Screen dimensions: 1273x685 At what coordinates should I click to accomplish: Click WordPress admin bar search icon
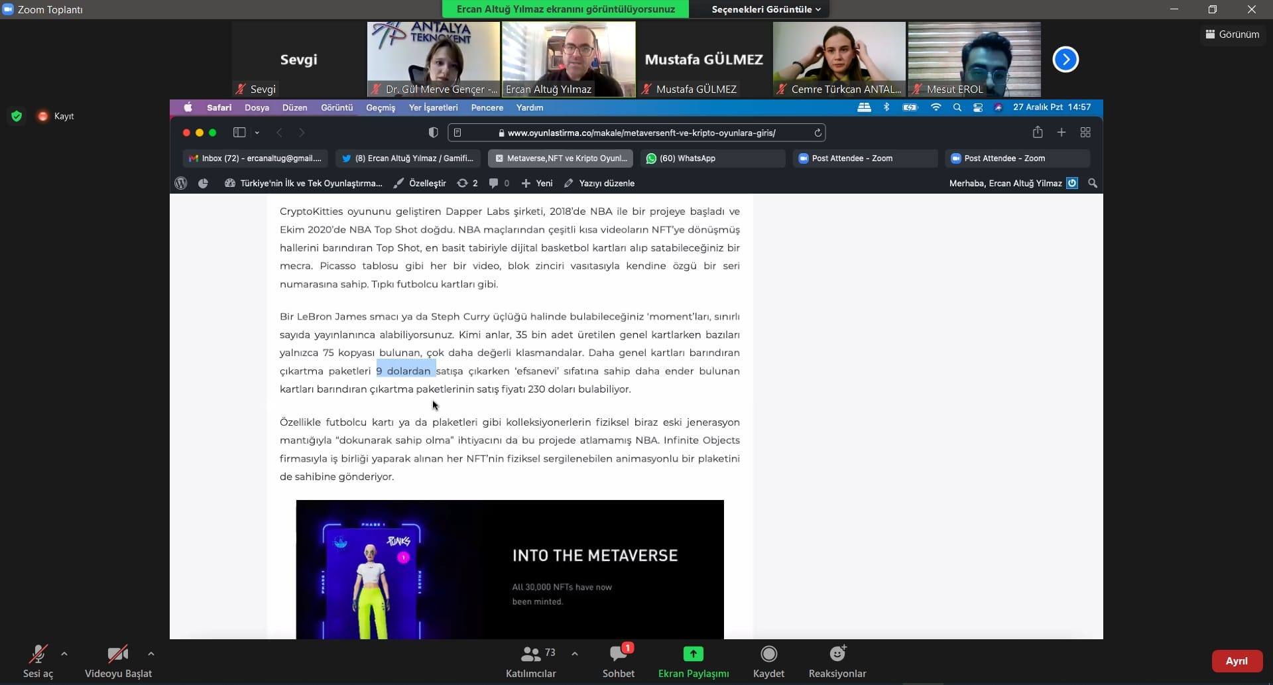(1093, 183)
